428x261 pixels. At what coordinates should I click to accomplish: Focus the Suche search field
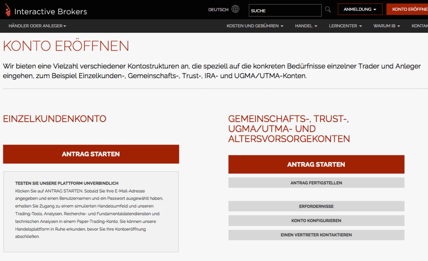pyautogui.click(x=285, y=10)
